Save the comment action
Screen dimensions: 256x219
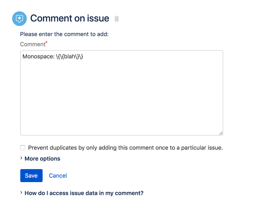point(31,176)
